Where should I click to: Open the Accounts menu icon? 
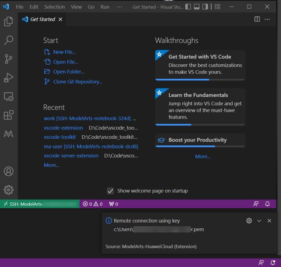(x=9, y=171)
